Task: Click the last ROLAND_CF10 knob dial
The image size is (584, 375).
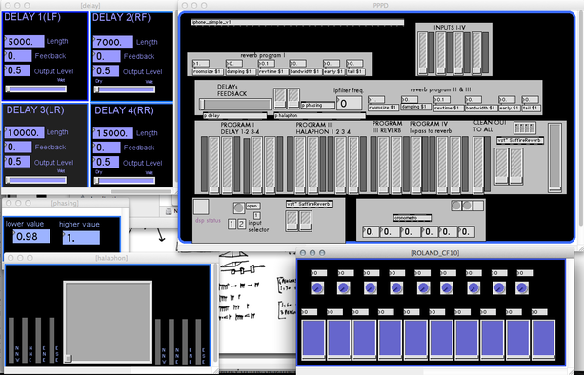Action: 522,288
